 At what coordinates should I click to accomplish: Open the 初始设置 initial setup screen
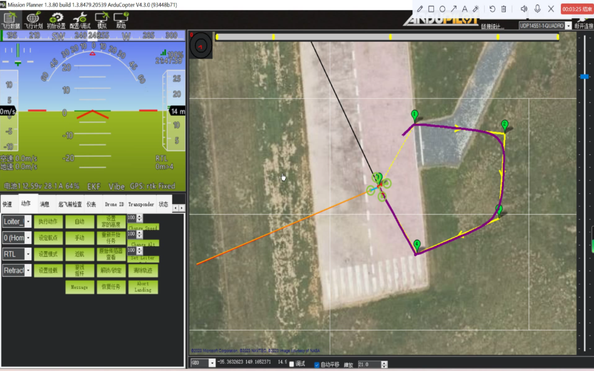pyautogui.click(x=56, y=20)
